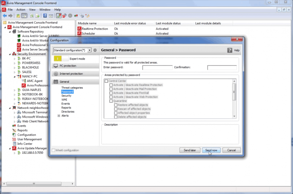Click the left tree horizontal scrollbar thumb
The image size is (293, 194).
pos(34,184)
